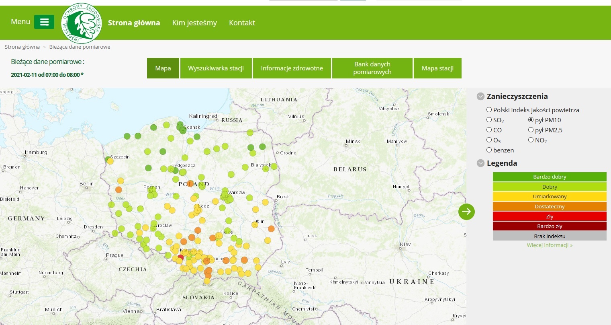Click the yellow-green marker on Bialystok

tap(265, 169)
